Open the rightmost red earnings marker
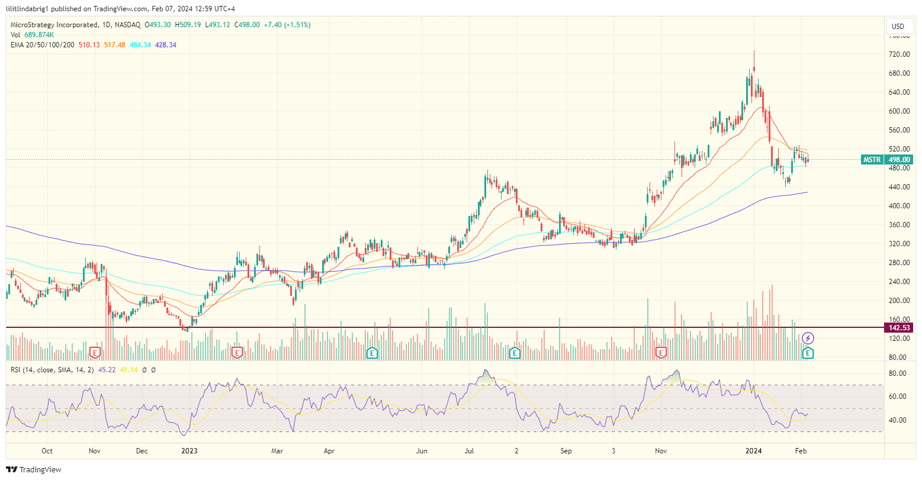Screen dimensions: 922x480 click(x=661, y=353)
